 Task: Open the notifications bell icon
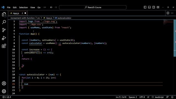(x=172, y=97)
